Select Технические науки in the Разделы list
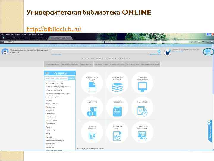The height and width of the screenshot is (161, 214). click(55, 140)
